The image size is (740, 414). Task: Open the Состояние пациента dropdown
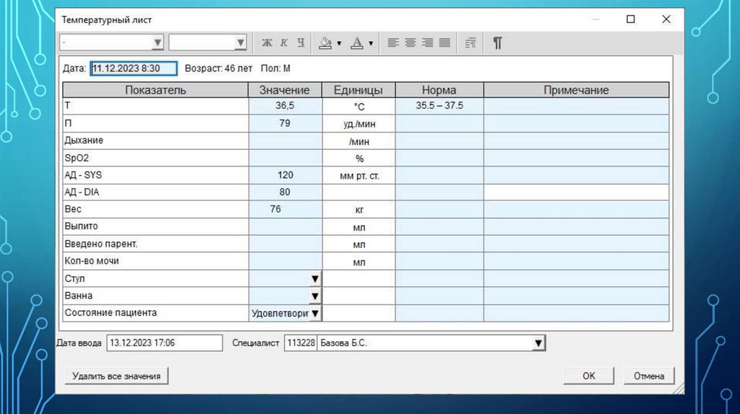315,314
